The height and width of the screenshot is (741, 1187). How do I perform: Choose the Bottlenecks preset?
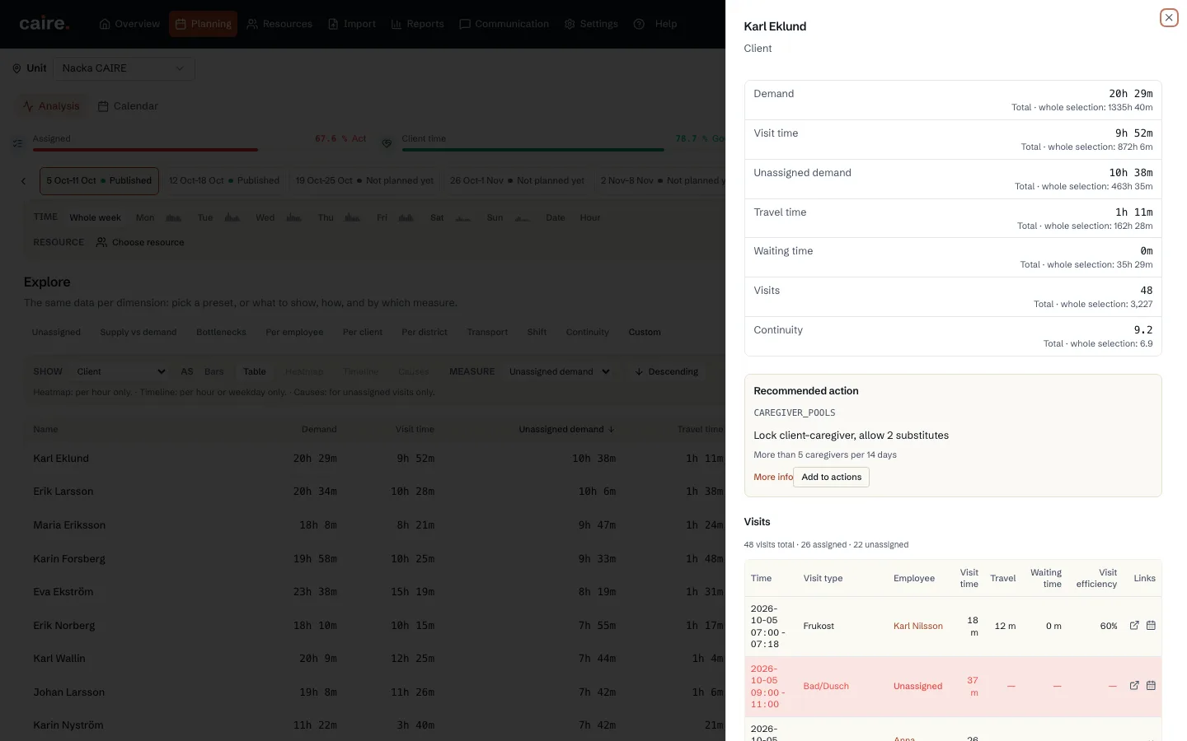point(221,333)
